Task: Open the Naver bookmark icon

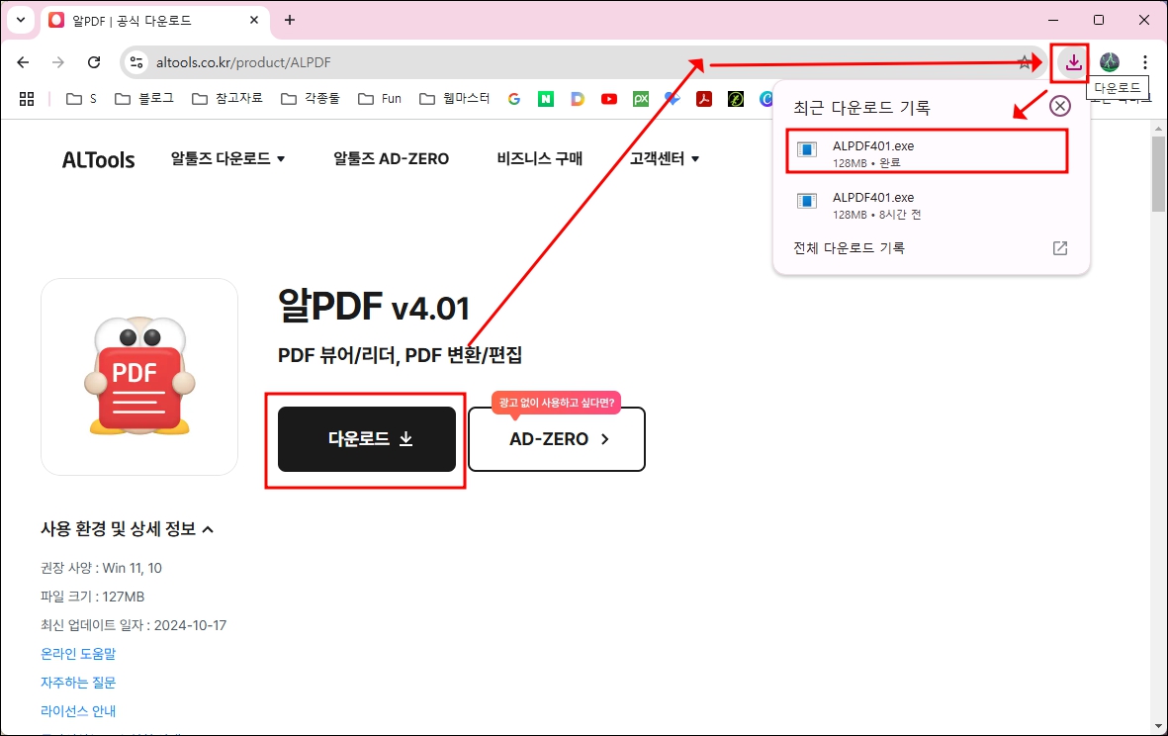Action: [546, 98]
